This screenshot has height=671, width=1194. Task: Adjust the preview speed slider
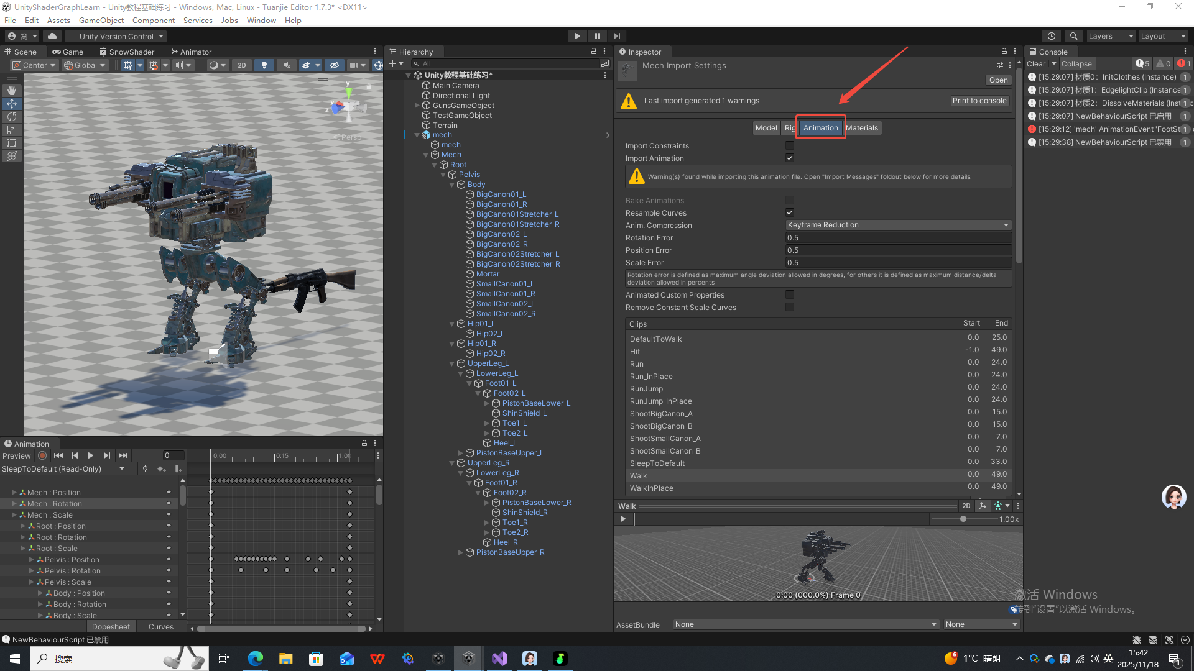click(x=963, y=519)
